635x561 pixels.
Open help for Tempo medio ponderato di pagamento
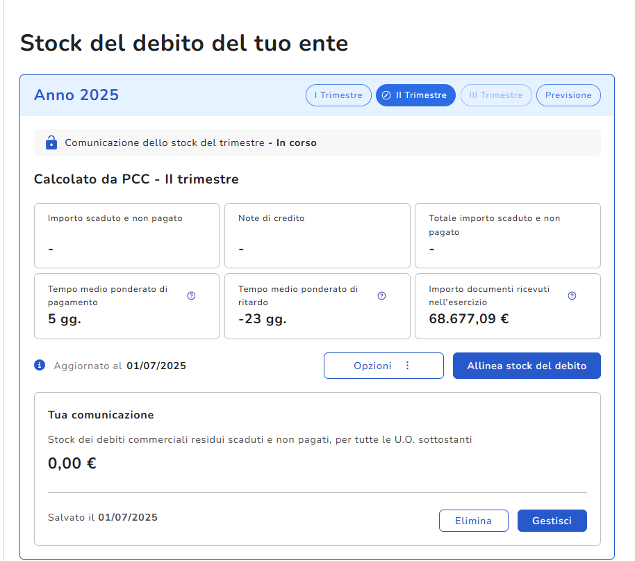pos(192,295)
